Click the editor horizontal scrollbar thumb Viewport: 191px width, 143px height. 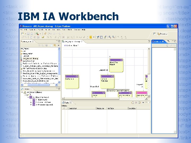click(92, 98)
